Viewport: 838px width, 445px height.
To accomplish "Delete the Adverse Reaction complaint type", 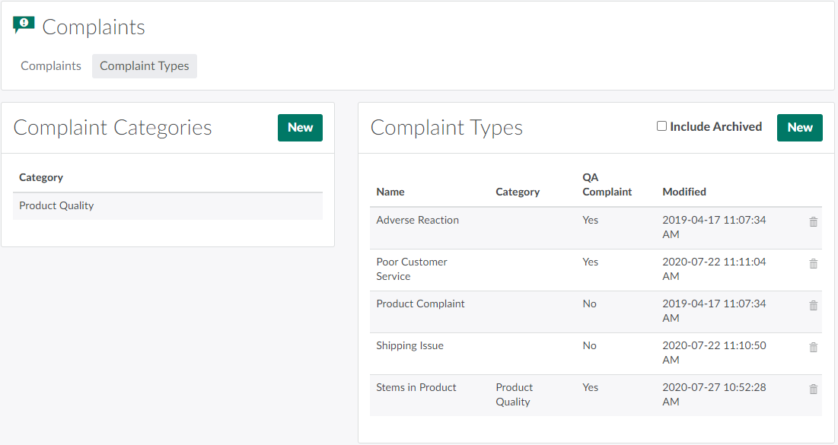I will pos(813,222).
